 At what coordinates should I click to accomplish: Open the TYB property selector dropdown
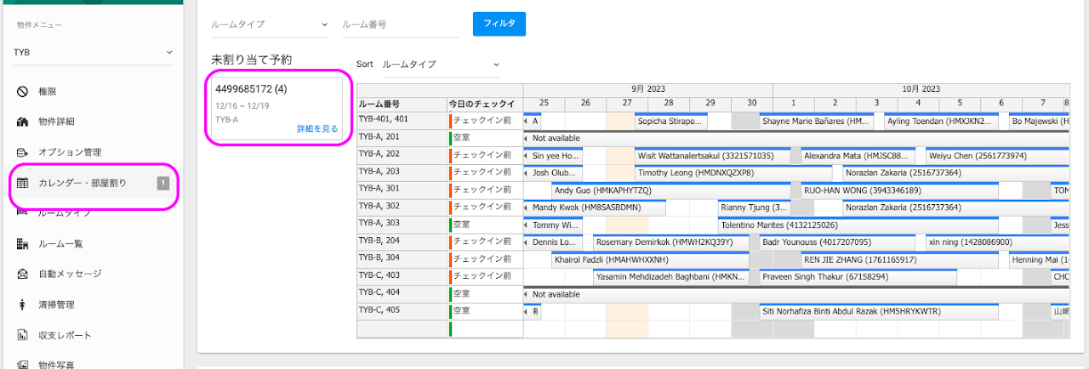tap(94, 52)
